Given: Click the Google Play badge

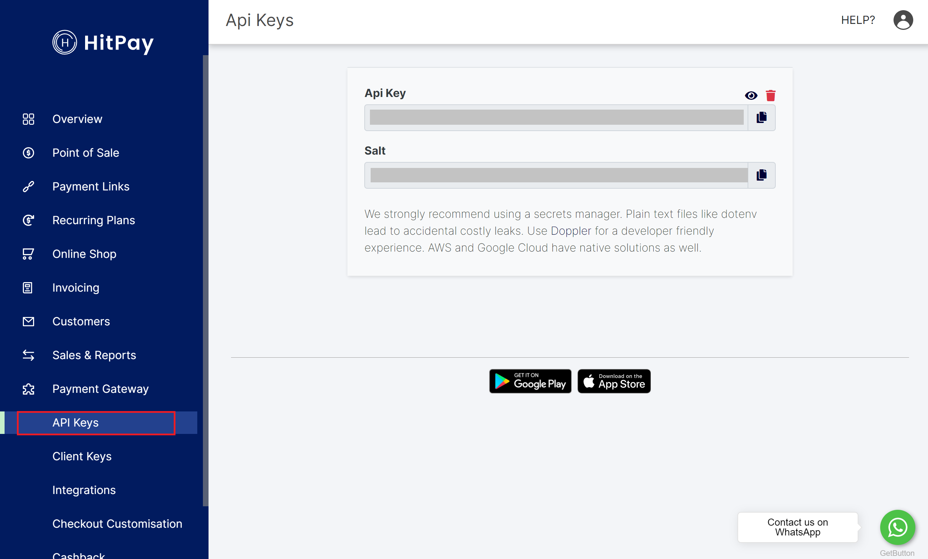Looking at the screenshot, I should [x=530, y=381].
